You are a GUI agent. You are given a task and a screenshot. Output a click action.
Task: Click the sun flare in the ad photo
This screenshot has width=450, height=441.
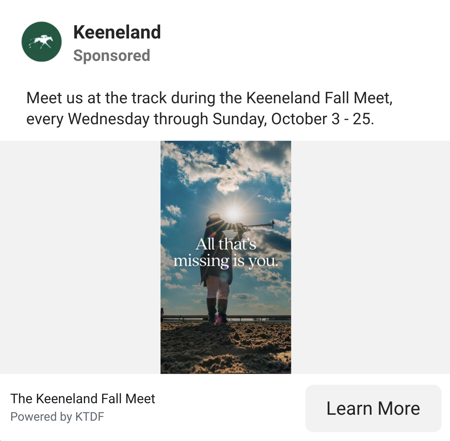233,212
